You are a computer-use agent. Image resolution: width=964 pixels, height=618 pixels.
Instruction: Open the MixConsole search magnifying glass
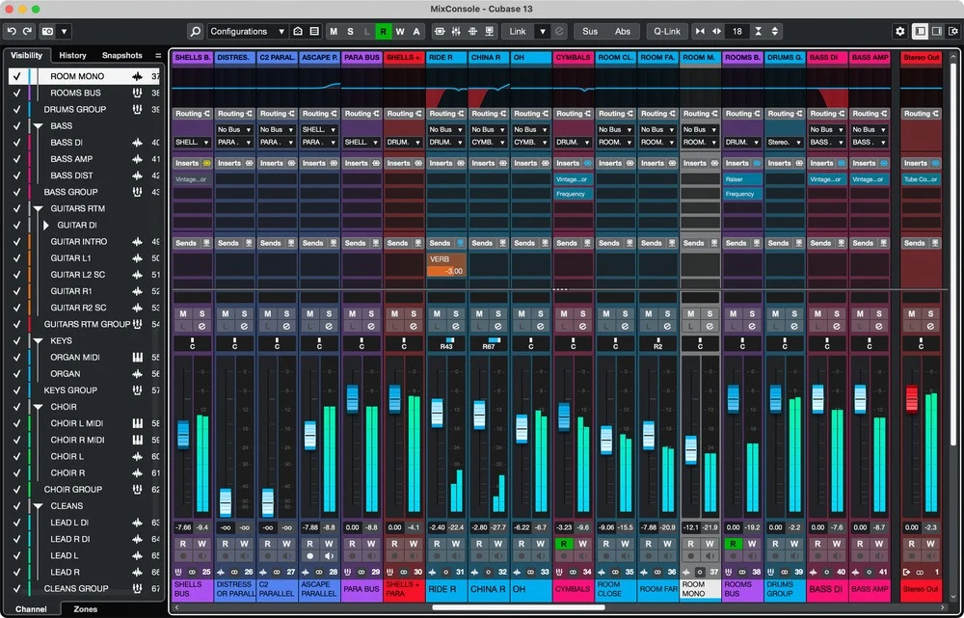tap(194, 31)
